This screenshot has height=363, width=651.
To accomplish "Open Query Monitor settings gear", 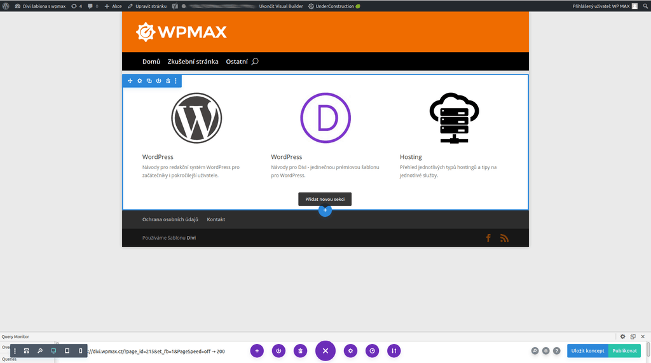I will [x=623, y=337].
